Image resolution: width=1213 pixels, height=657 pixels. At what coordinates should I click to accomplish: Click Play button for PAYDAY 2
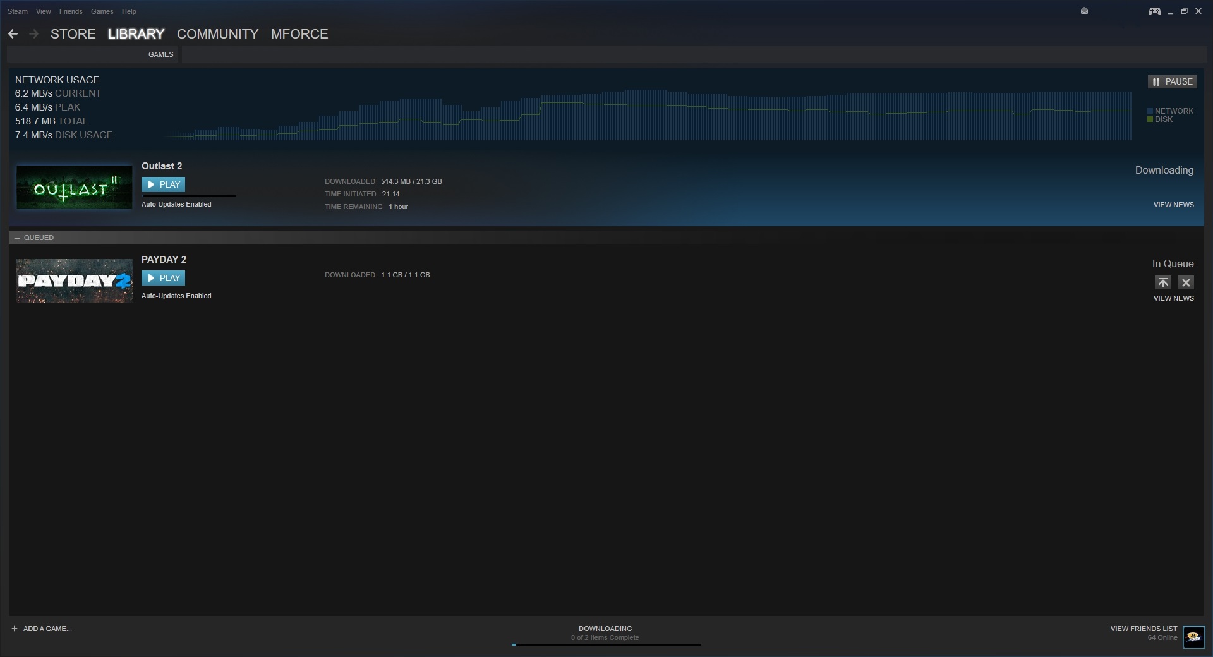[x=163, y=278]
